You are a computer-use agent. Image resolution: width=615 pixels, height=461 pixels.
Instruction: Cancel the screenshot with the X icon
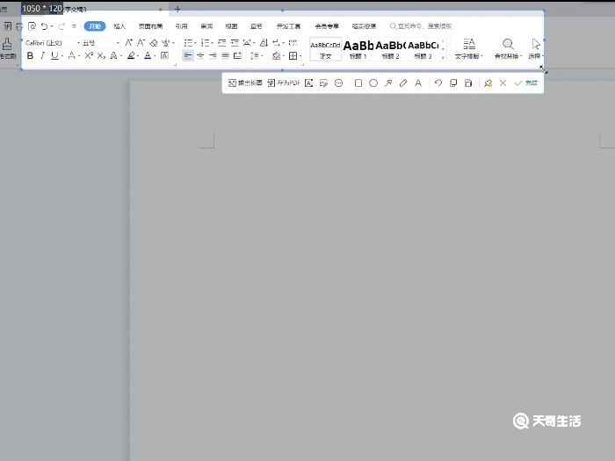point(503,83)
